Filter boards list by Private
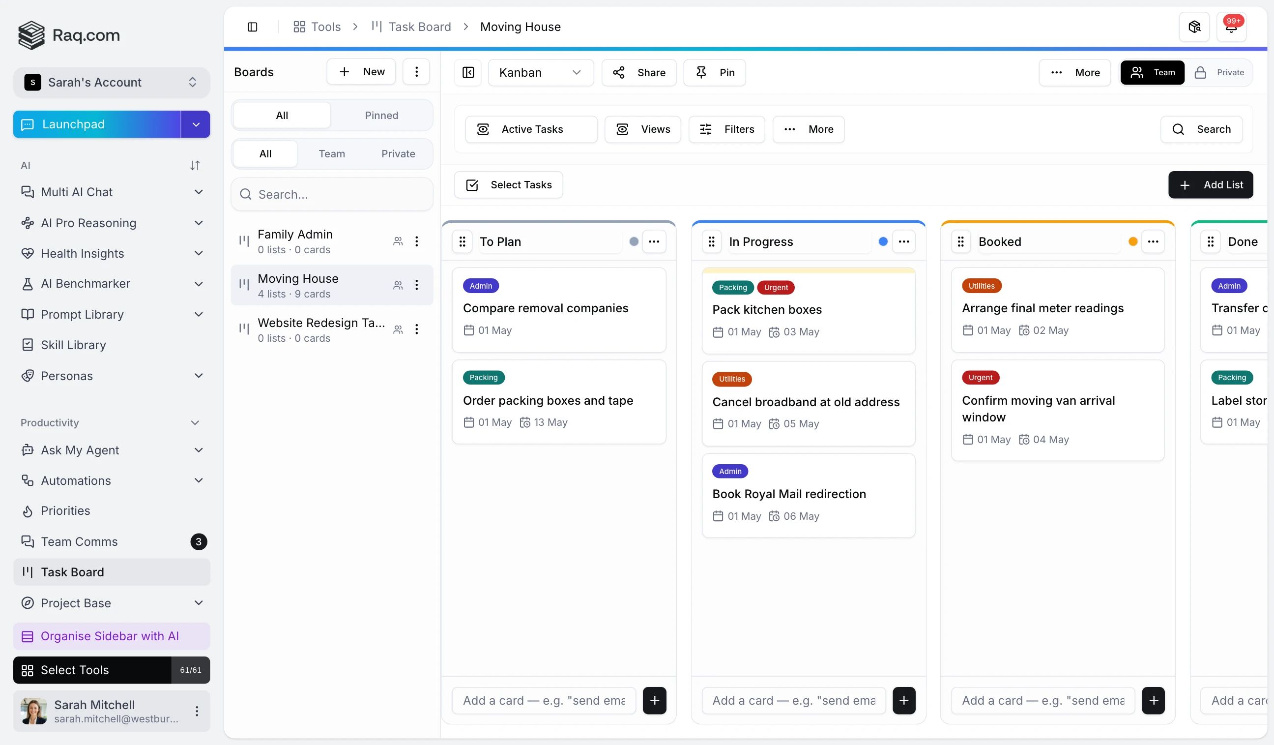 pos(398,154)
